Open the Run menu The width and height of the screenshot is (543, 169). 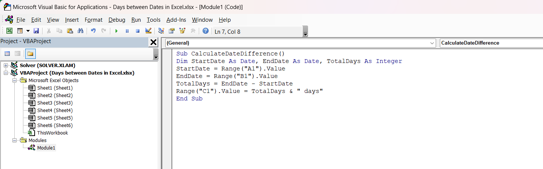click(136, 20)
